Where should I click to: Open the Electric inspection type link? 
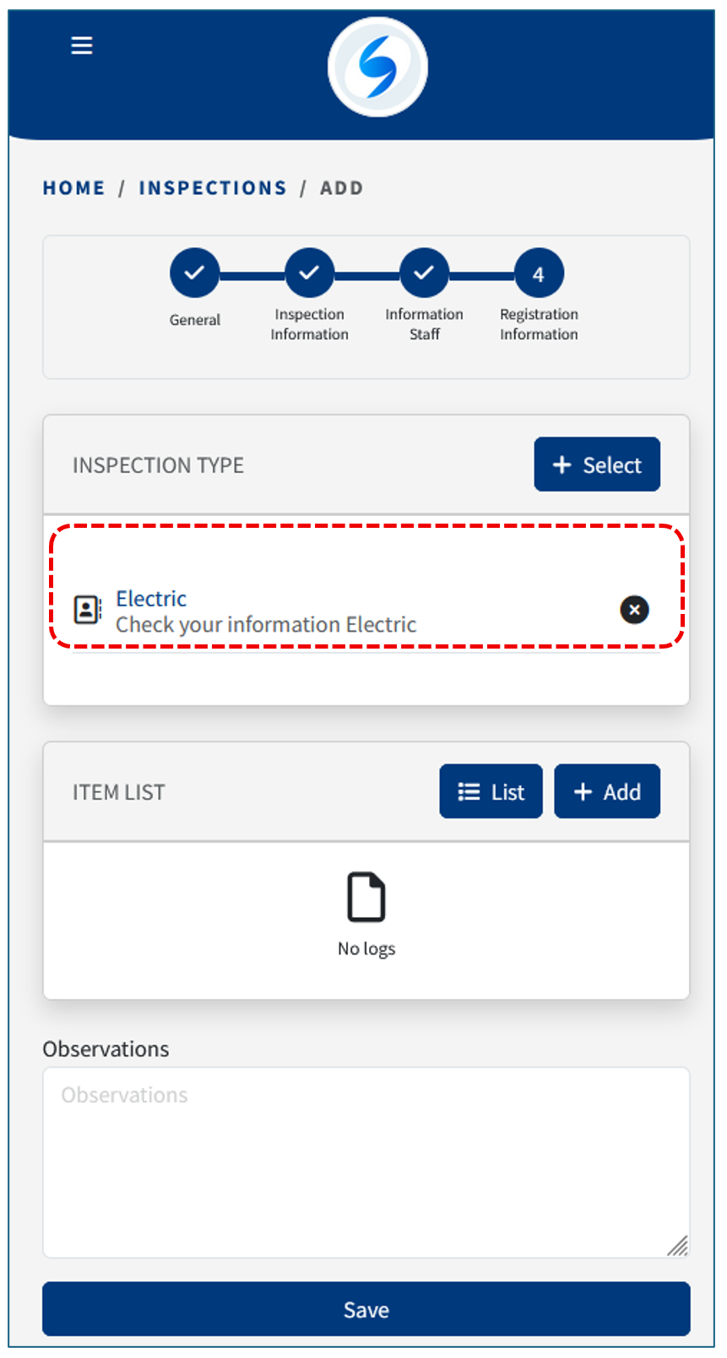151,599
